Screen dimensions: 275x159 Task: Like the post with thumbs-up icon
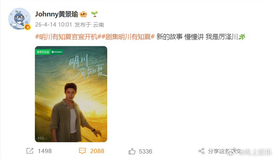[x=132, y=151]
